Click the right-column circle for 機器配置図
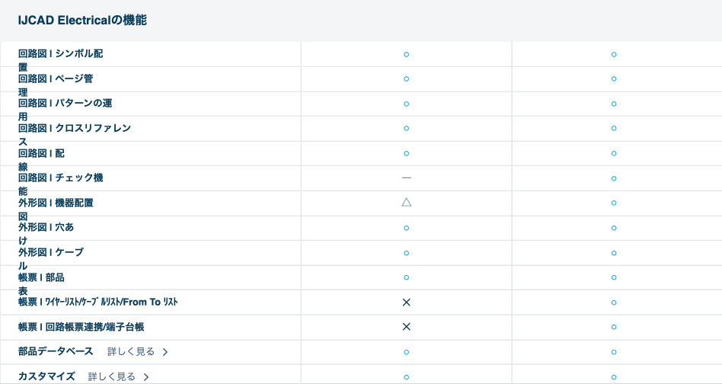The height and width of the screenshot is (384, 722). [614, 203]
